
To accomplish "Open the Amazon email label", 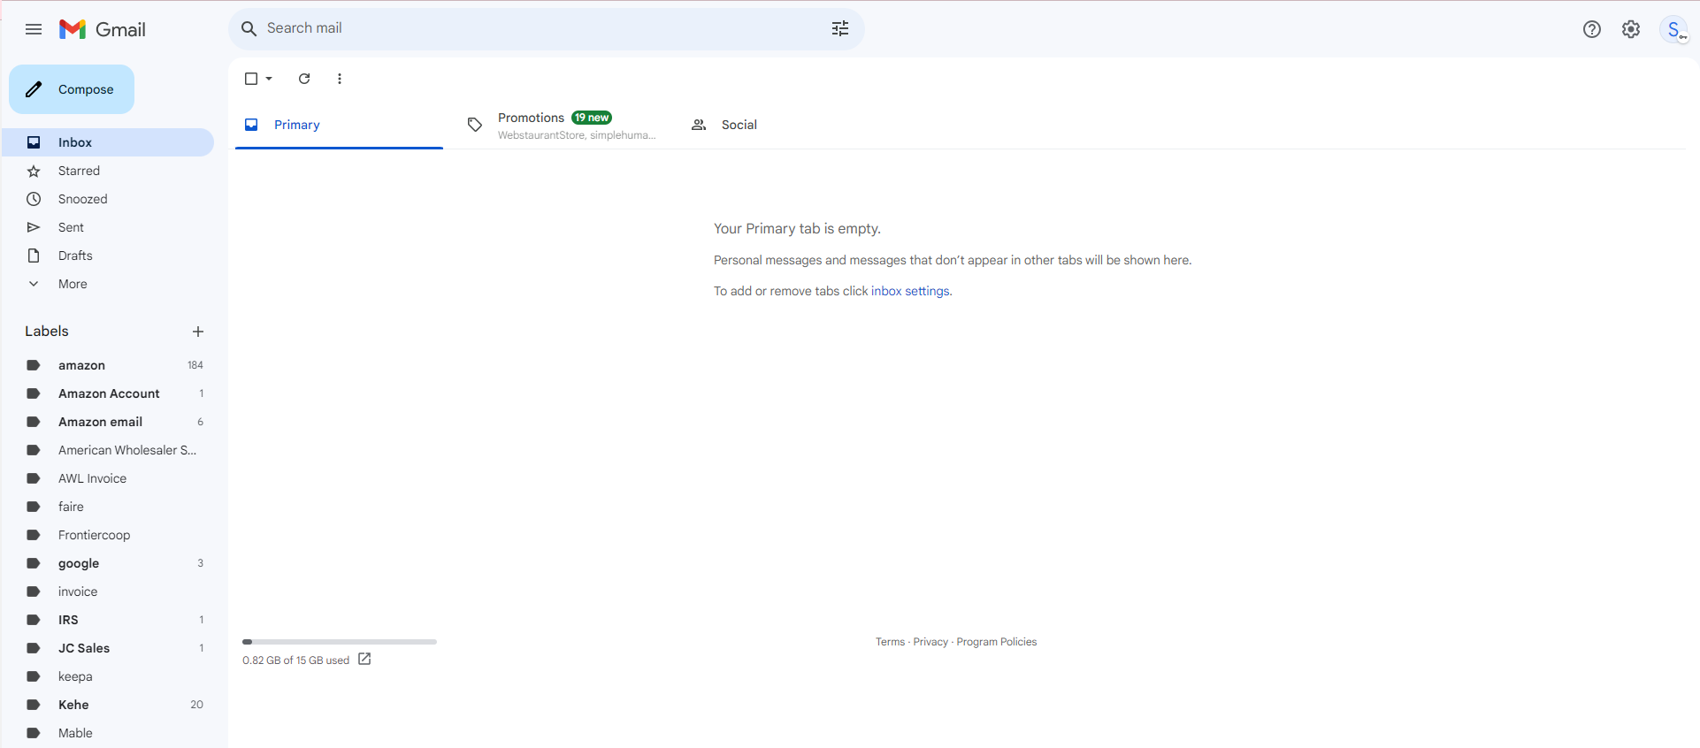I will 108,422.
